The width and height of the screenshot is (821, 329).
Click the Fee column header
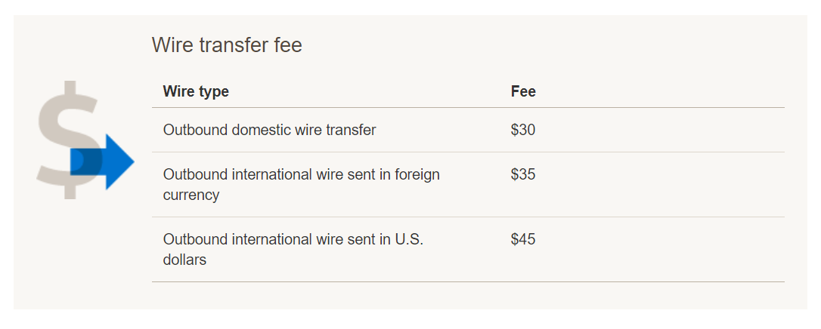[523, 91]
